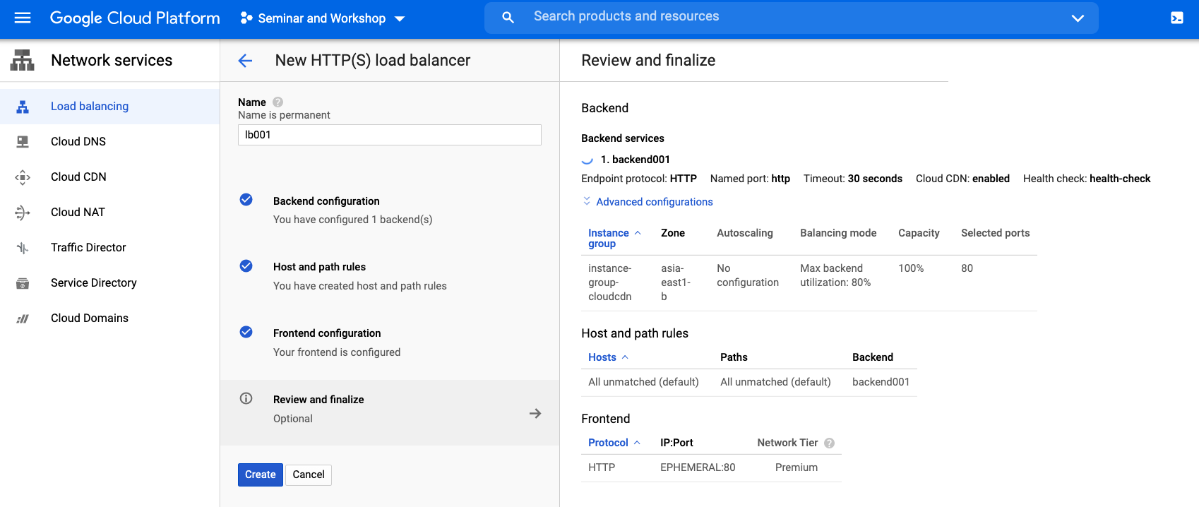Click the Cancel button

[309, 475]
